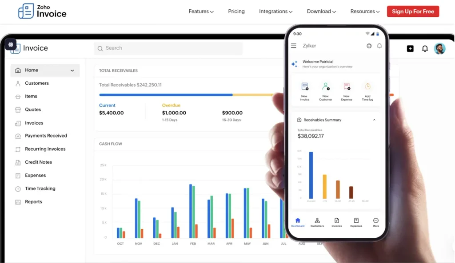Click the Reports chart icon
This screenshot has height=263, width=455.
[18, 202]
